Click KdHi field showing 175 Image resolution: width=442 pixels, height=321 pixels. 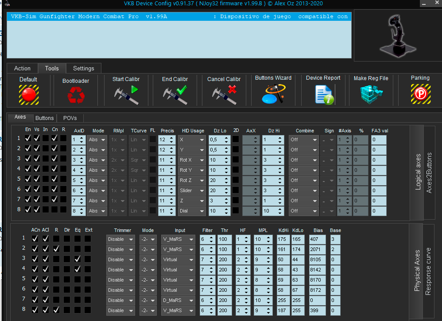(x=283, y=239)
